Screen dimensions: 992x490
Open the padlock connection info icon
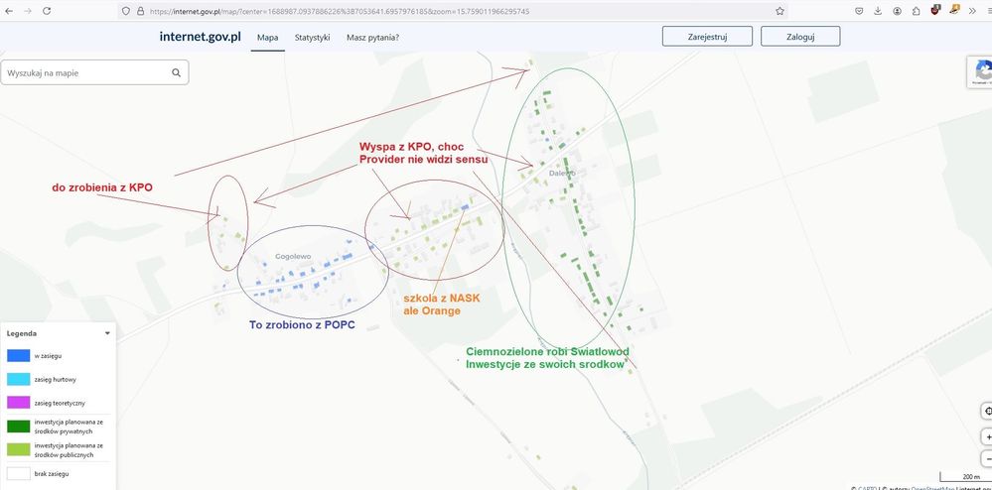click(140, 11)
